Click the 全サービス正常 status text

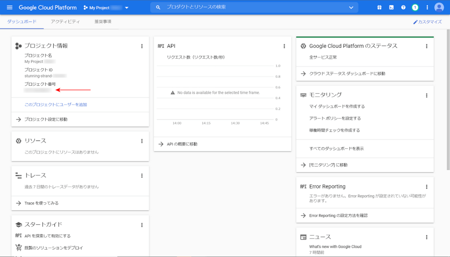point(323,58)
